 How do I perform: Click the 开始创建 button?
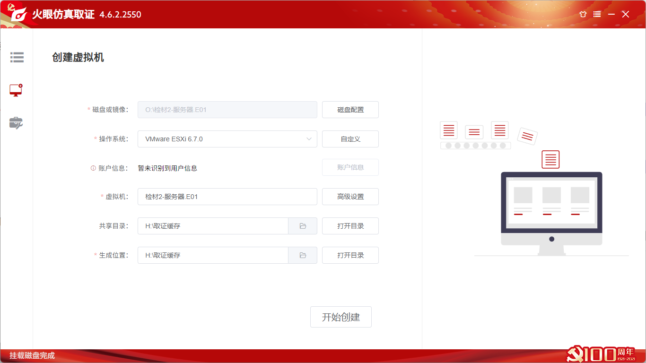(341, 317)
